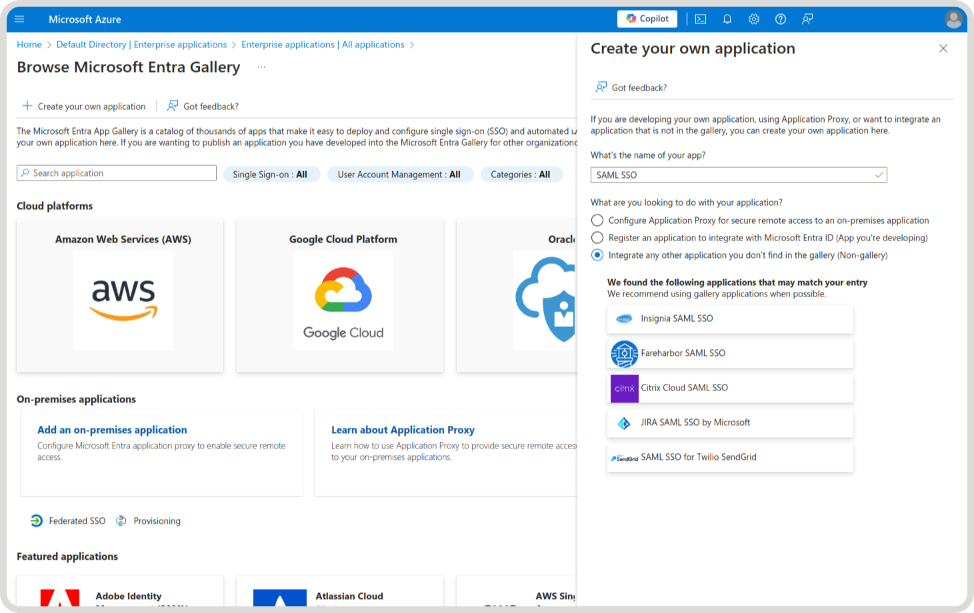Click the feedback icon in the Create panel
Viewport: 974px width, 613px height.
coord(601,87)
